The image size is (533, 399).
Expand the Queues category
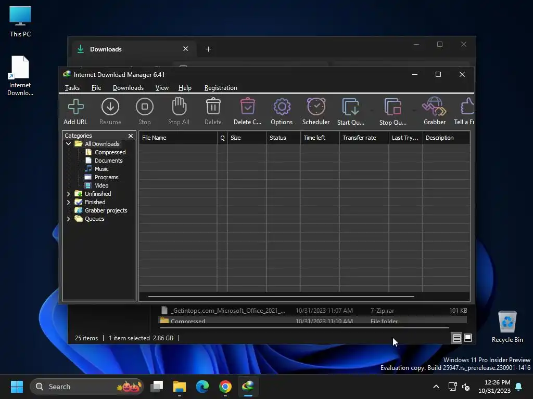click(x=68, y=219)
